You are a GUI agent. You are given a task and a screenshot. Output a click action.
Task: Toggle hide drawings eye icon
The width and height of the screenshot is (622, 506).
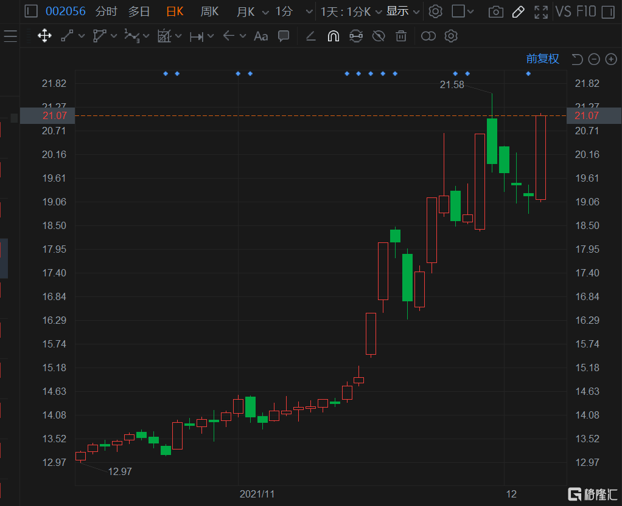click(x=379, y=36)
